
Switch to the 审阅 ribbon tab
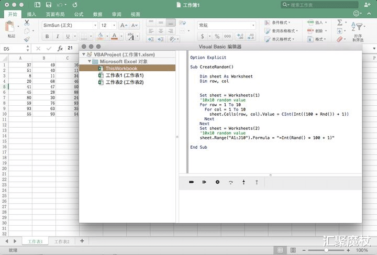[117, 15]
